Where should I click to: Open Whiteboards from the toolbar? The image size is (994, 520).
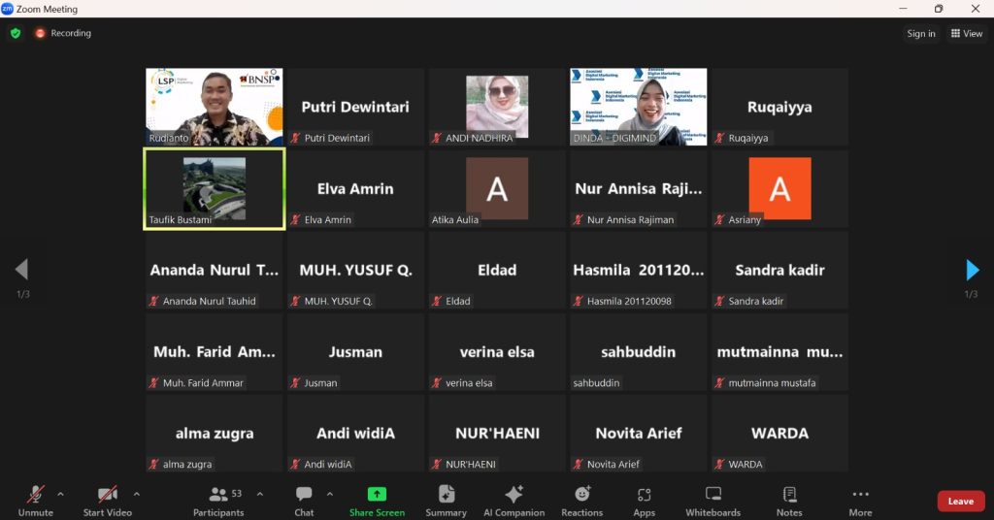pos(712,500)
